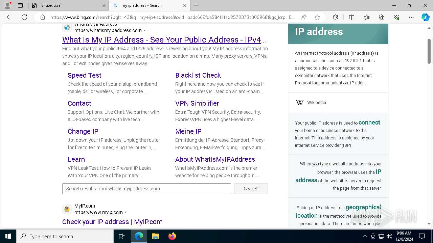433x243 pixels.
Task: Open Change IP link
Action: [x=83, y=131]
